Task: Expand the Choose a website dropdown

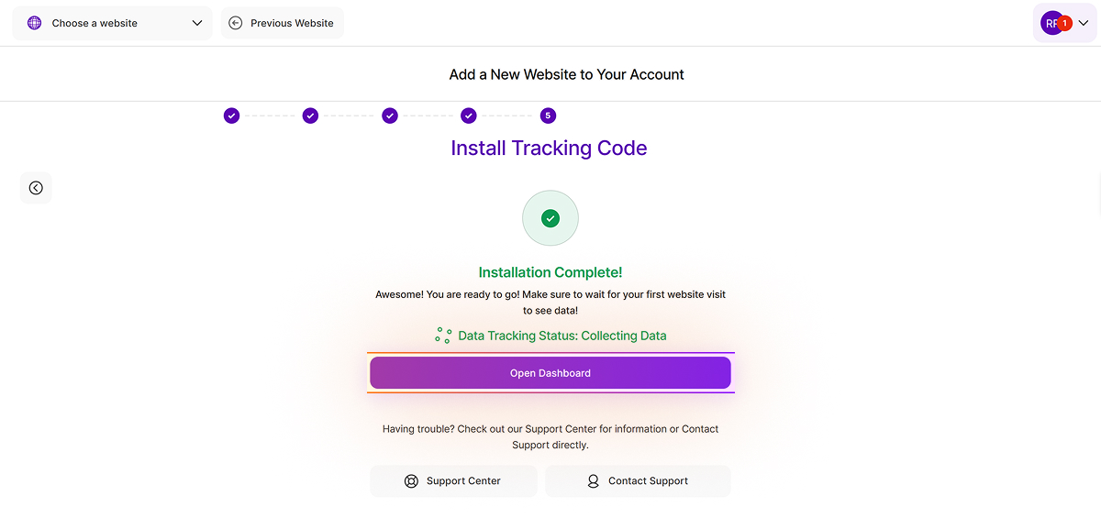Action: [112, 23]
